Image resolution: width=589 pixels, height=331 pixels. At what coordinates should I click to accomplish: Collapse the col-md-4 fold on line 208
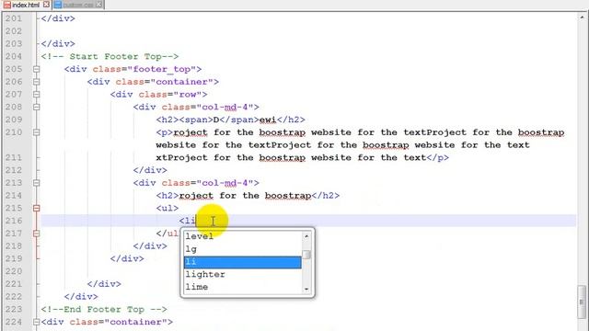click(37, 107)
